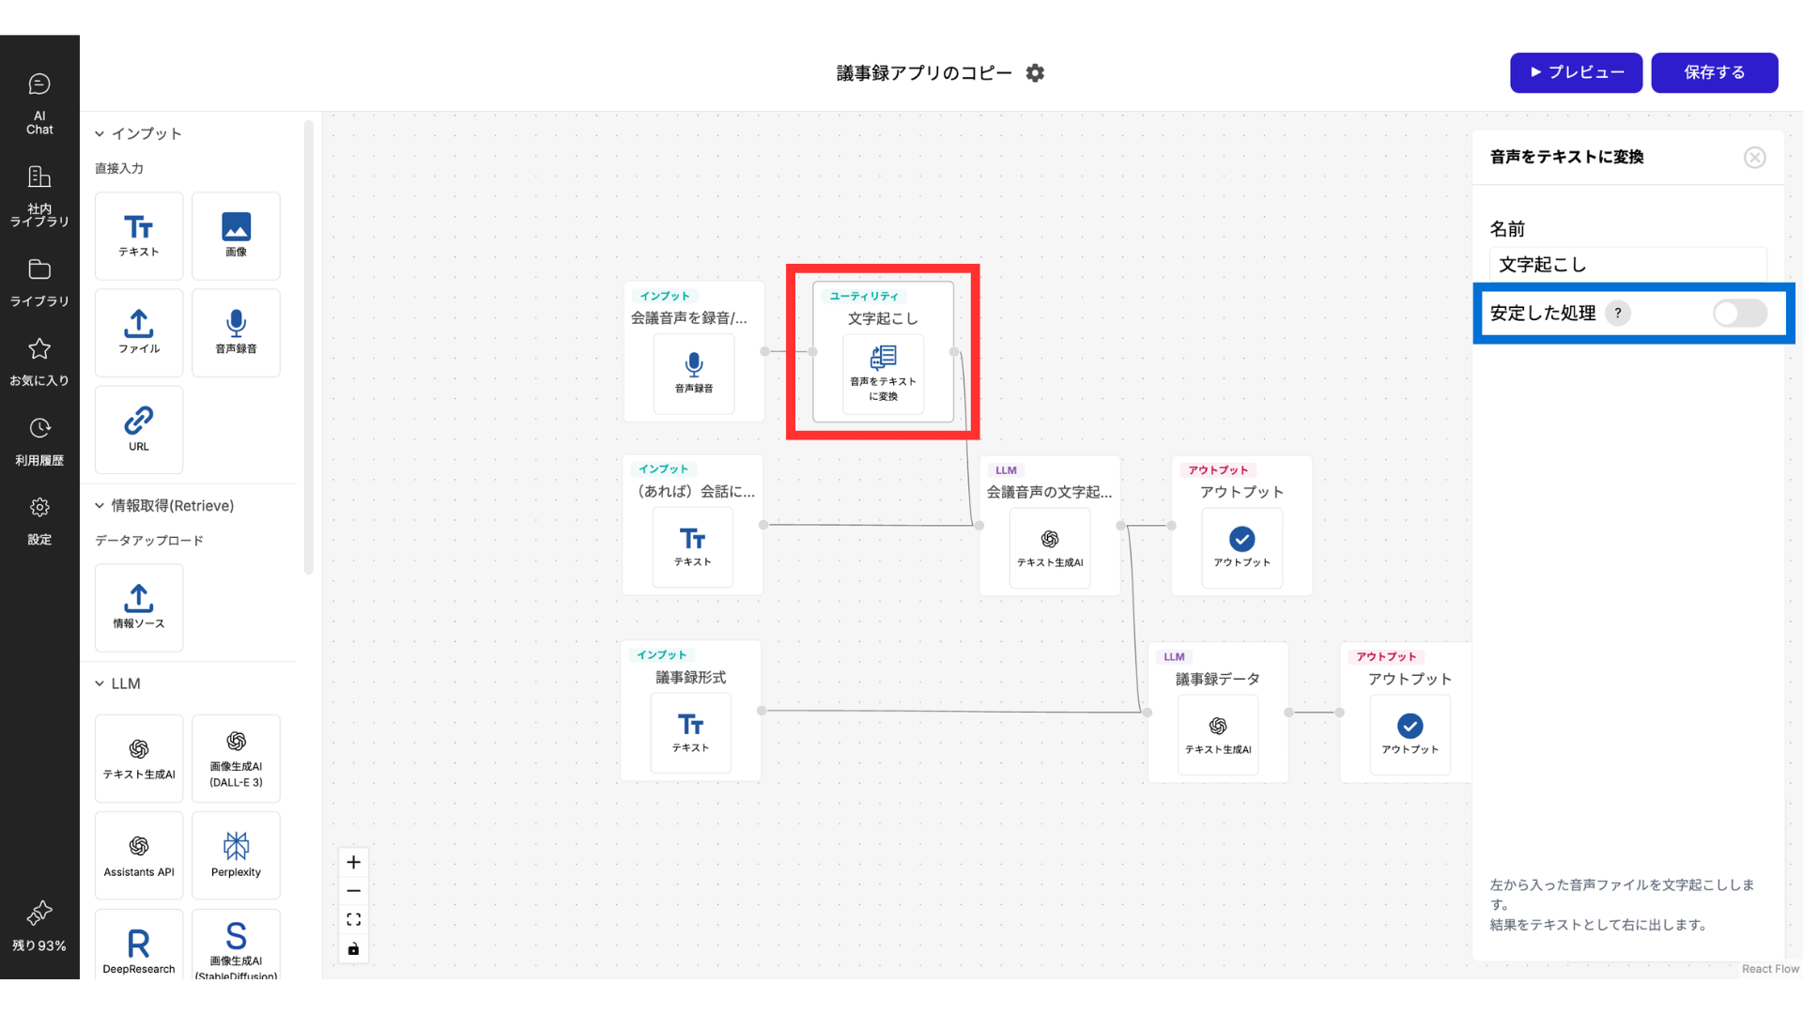Select the Perplexity LLM block
1803x1014 pixels.
click(x=236, y=854)
